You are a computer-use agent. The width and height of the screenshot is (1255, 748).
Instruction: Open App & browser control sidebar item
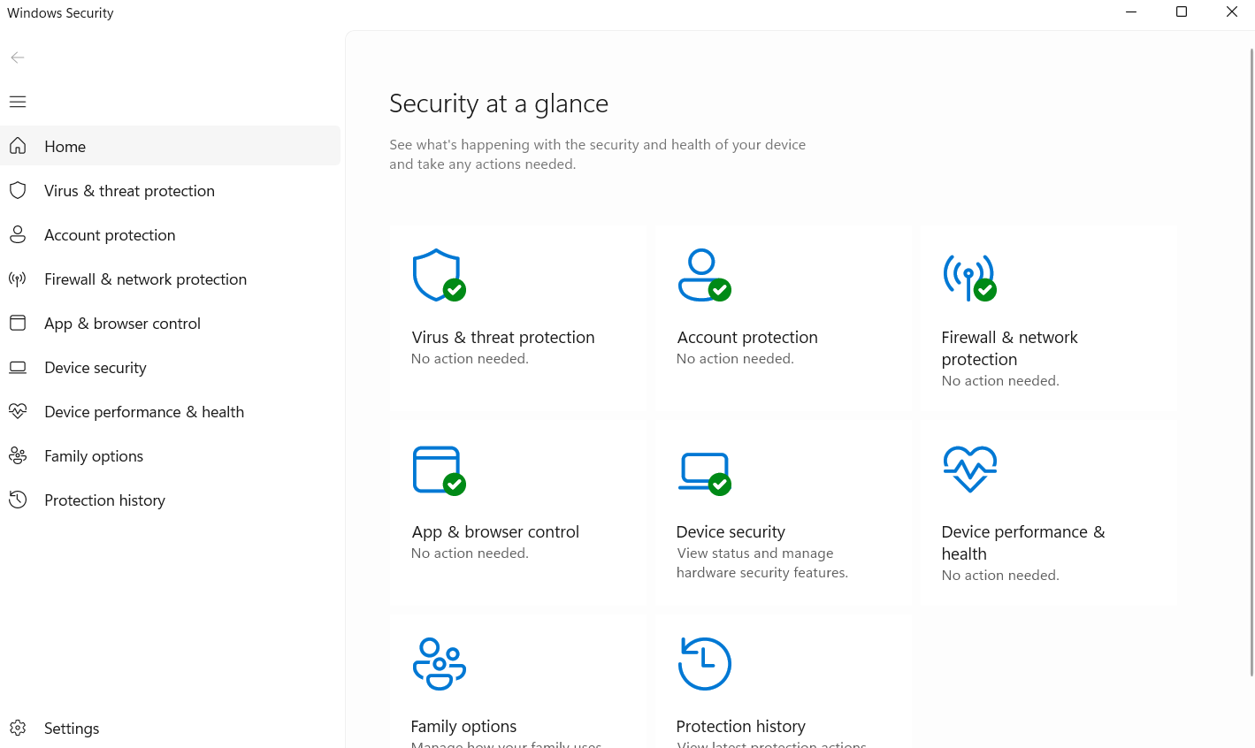122,324
